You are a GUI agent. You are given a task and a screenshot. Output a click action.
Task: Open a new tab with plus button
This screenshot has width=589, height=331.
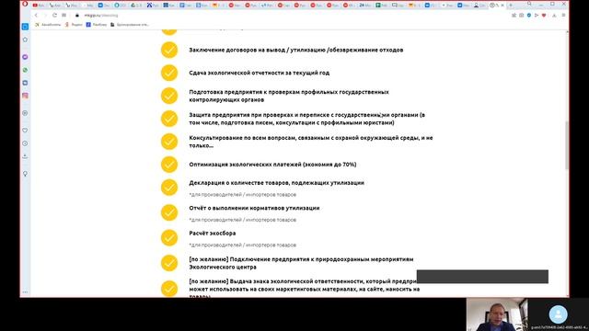(x=511, y=6)
